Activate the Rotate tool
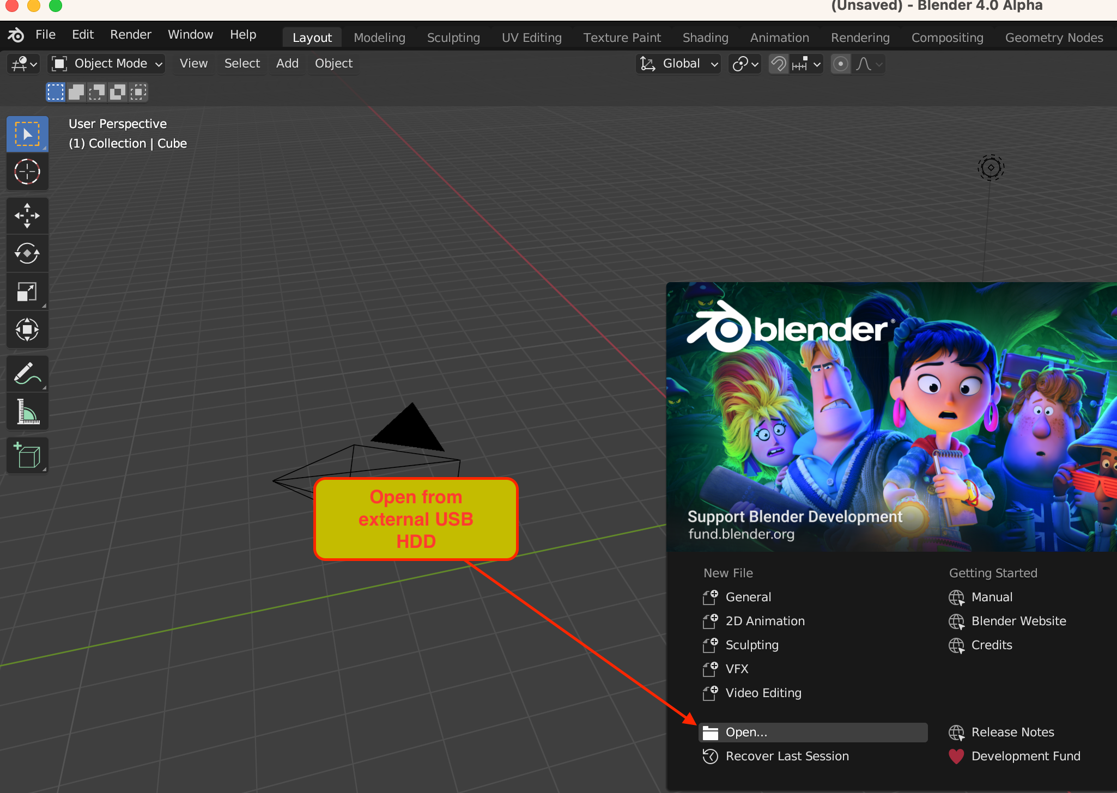1117x793 pixels. click(27, 253)
